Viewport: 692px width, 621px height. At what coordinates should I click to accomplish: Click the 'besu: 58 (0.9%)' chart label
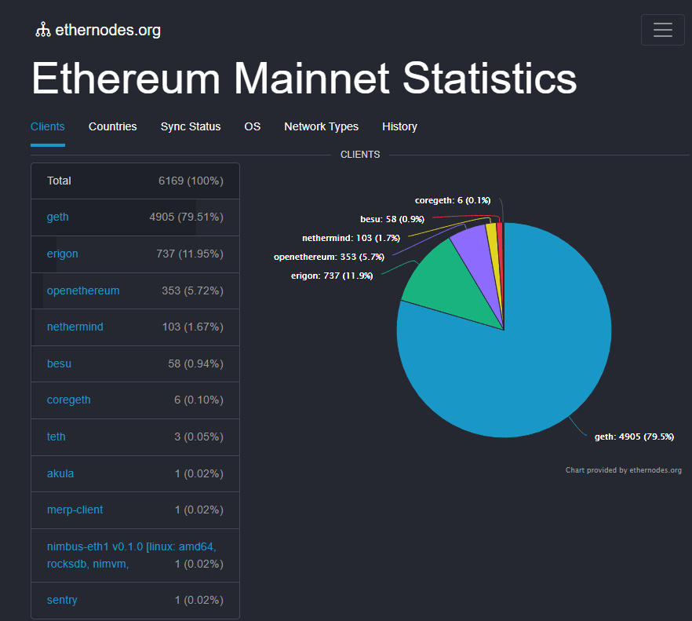[x=392, y=219]
